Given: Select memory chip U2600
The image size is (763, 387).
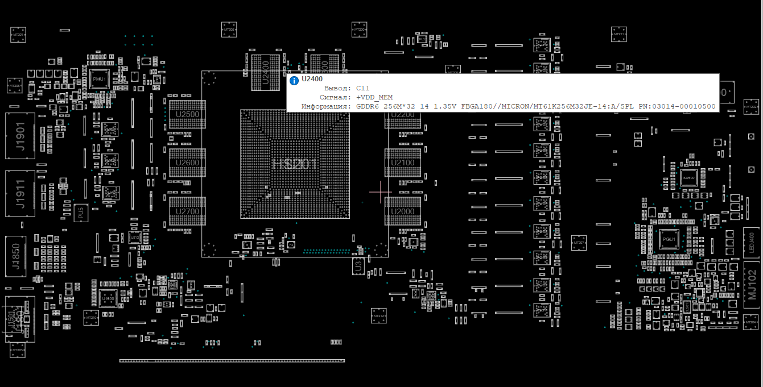Looking at the screenshot, I should [x=187, y=163].
